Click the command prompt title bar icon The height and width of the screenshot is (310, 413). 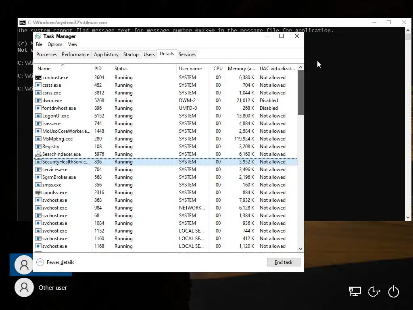pyautogui.click(x=23, y=23)
